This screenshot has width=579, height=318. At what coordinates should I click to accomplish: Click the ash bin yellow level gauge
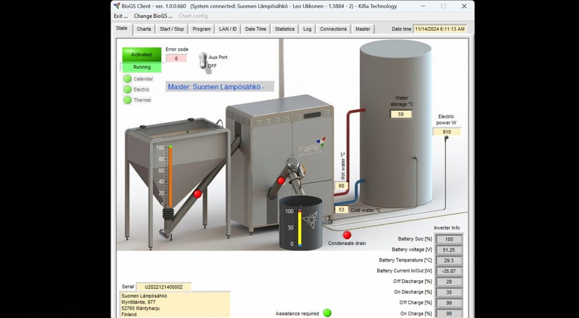click(x=300, y=228)
